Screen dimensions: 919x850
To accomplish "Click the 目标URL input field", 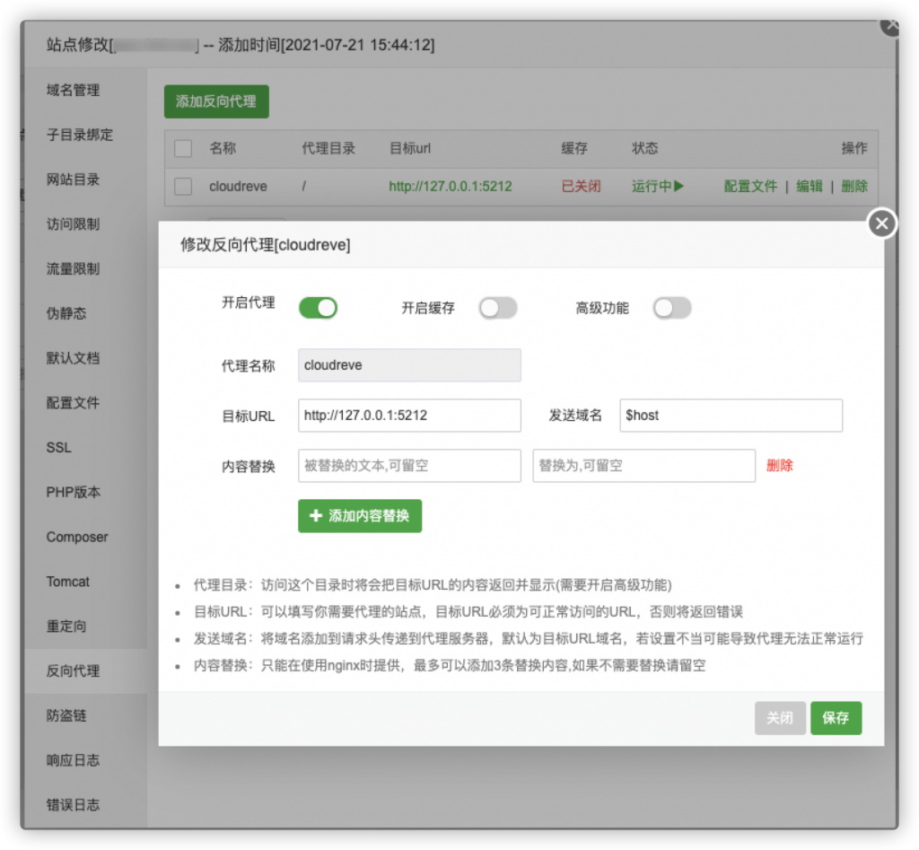I will (x=409, y=416).
